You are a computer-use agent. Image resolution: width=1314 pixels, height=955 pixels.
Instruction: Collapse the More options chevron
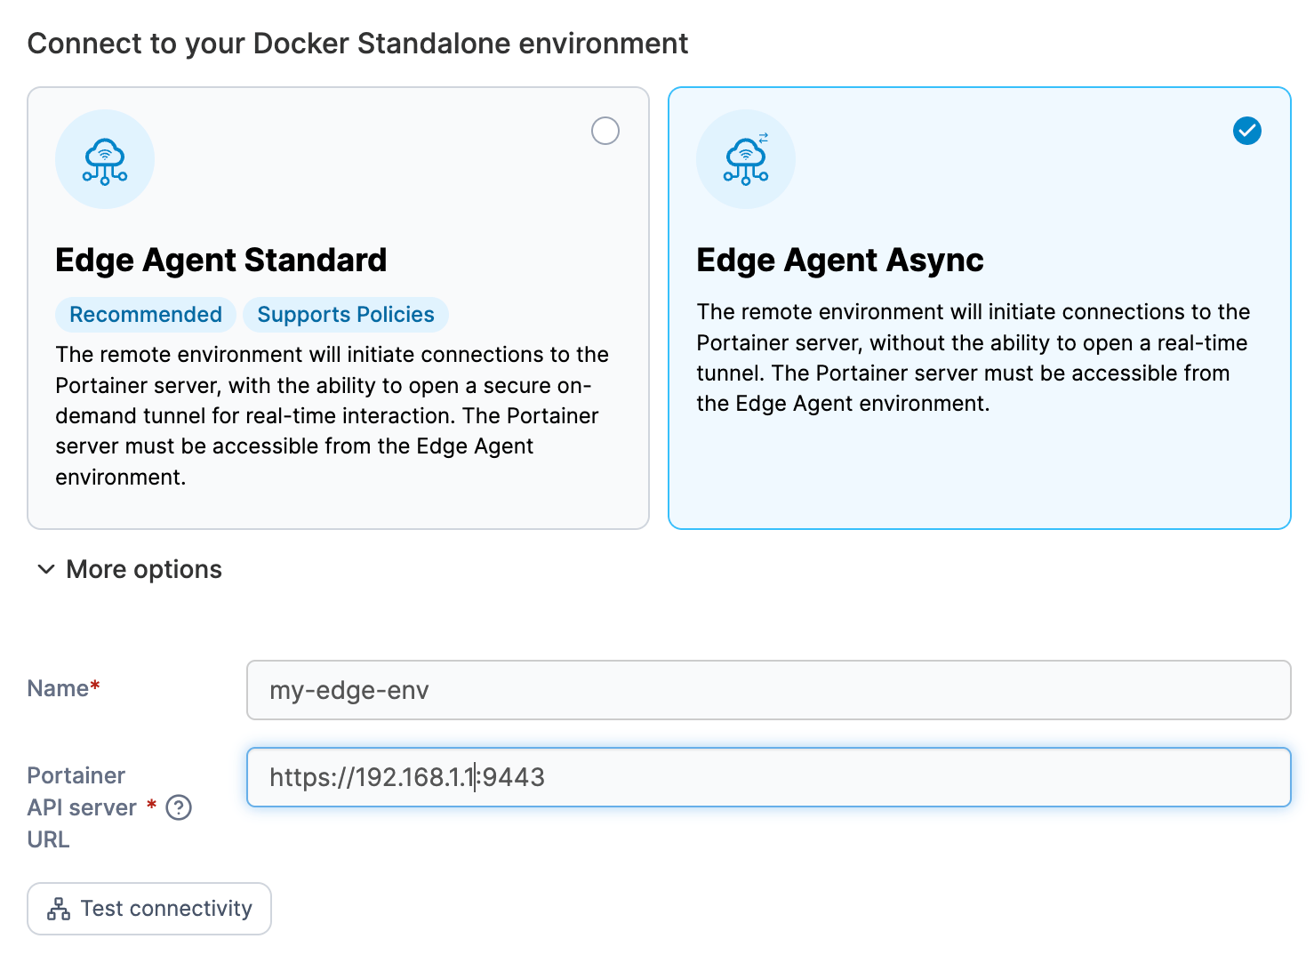(46, 569)
